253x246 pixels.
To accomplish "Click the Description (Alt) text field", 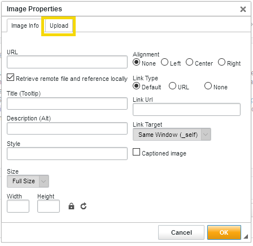I will pyautogui.click(x=67, y=128).
